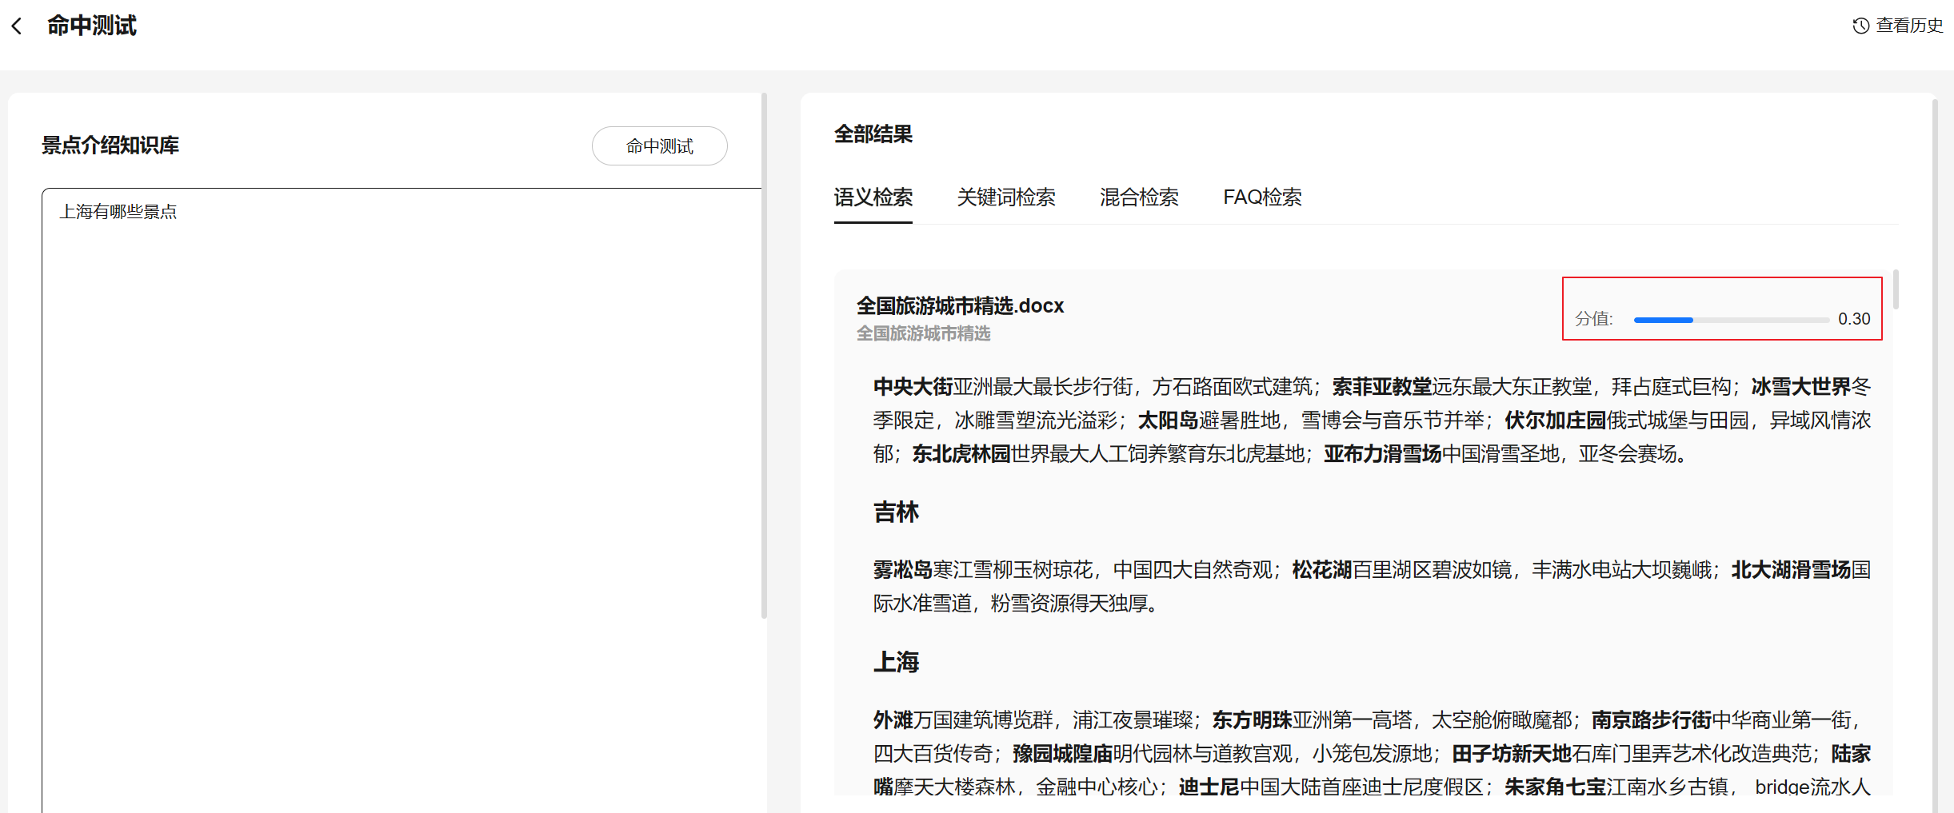The height and width of the screenshot is (813, 1954).
Task: Click the 吉林 heading in the result
Action: pyautogui.click(x=896, y=512)
